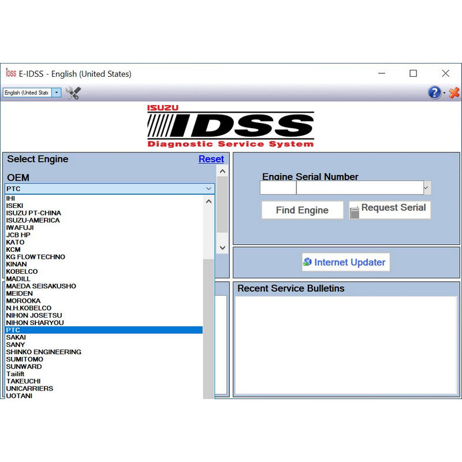The image size is (462, 462).
Task: Select SUMITOMO from the OEM list
Action: click(104, 359)
